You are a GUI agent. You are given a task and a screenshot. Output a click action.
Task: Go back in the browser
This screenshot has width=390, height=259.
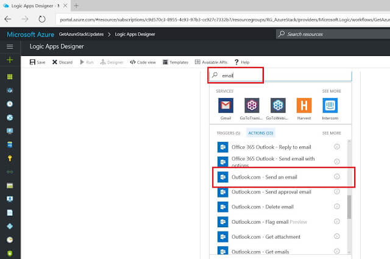pyautogui.click(x=8, y=19)
